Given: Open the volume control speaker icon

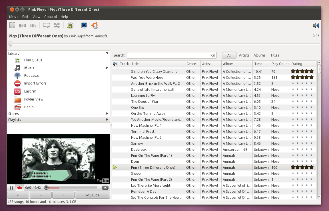Looking at the screenshot, I should click(316, 26).
